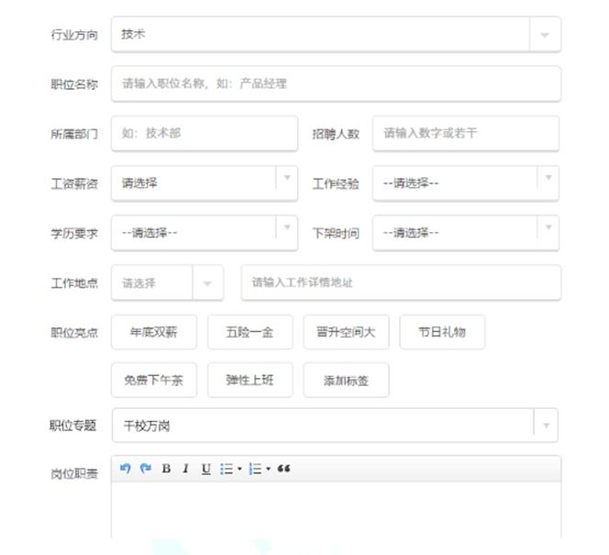Insert a bulleted list in the editor
This screenshot has width=609, height=555.
pyautogui.click(x=226, y=469)
